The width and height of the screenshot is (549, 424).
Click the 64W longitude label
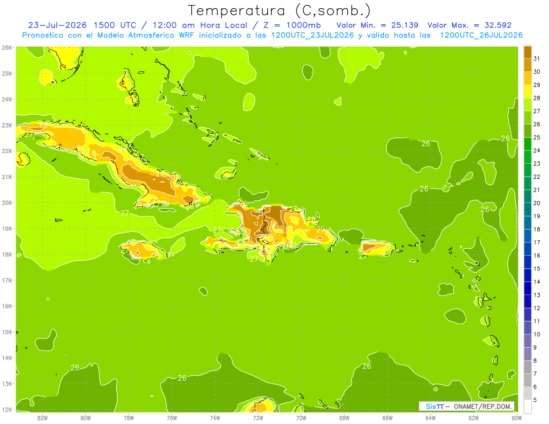pos(431,417)
